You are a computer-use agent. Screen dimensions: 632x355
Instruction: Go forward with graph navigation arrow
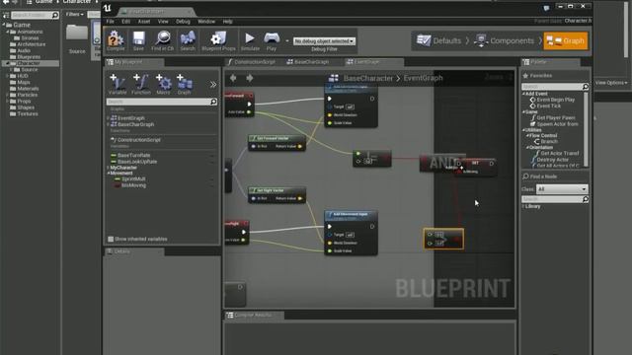click(250, 78)
